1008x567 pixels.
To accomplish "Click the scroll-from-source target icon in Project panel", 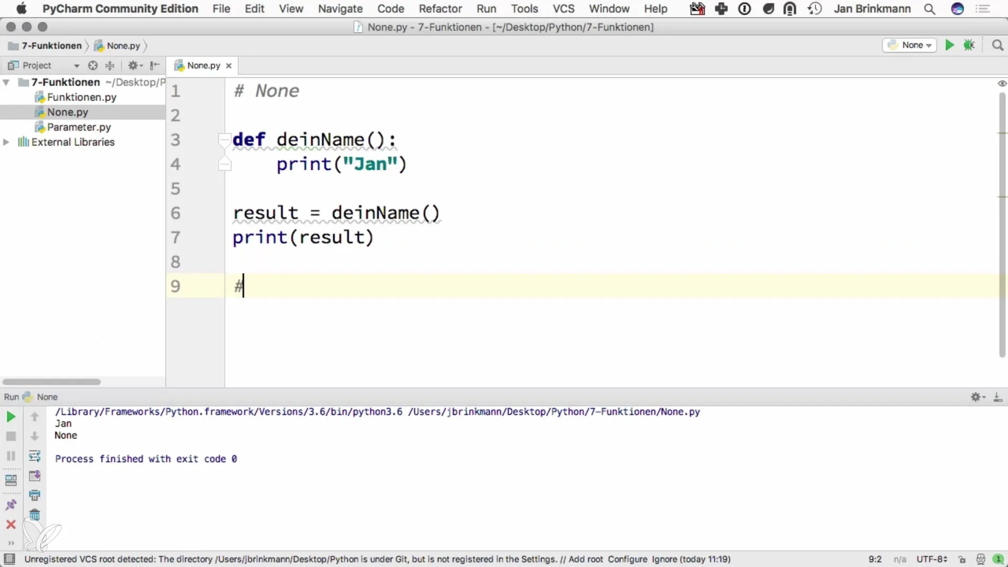I will 93,66.
